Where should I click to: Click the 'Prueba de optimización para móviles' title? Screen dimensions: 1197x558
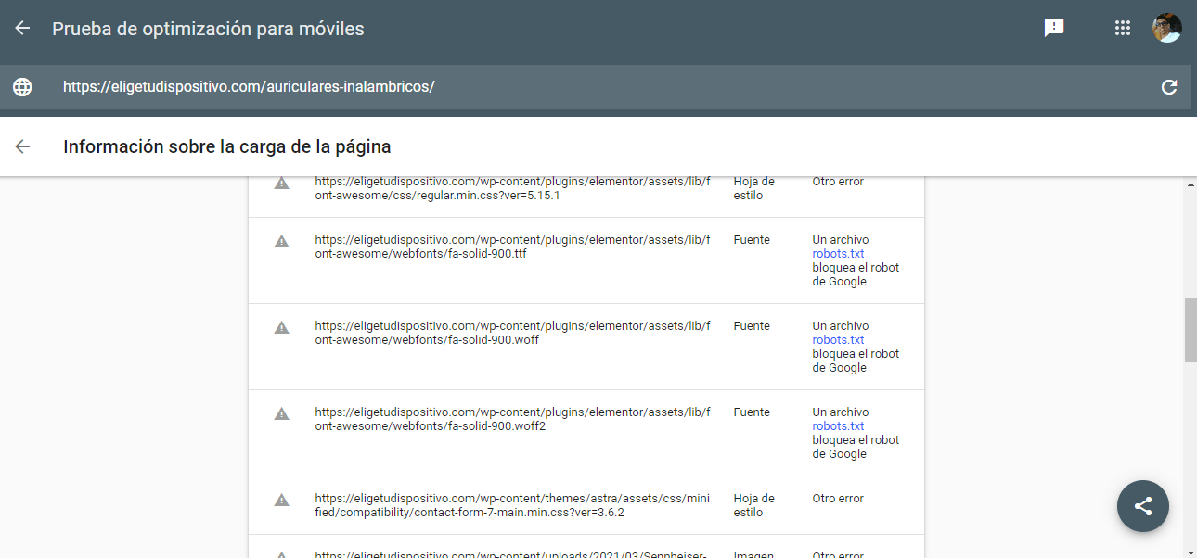208,29
